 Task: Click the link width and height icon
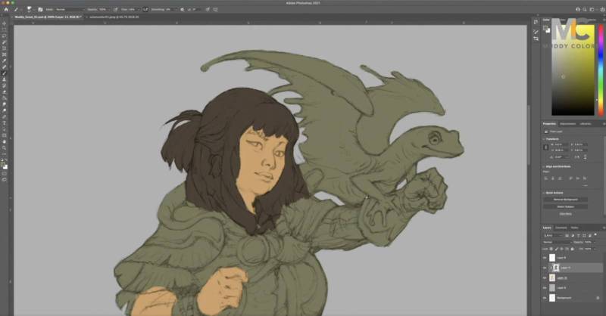click(545, 147)
